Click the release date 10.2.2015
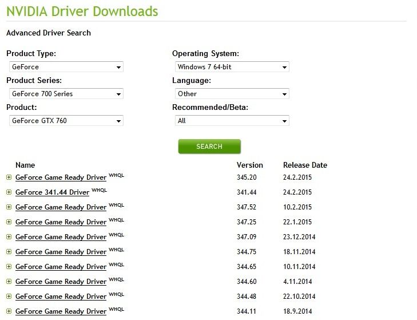 [x=297, y=207]
